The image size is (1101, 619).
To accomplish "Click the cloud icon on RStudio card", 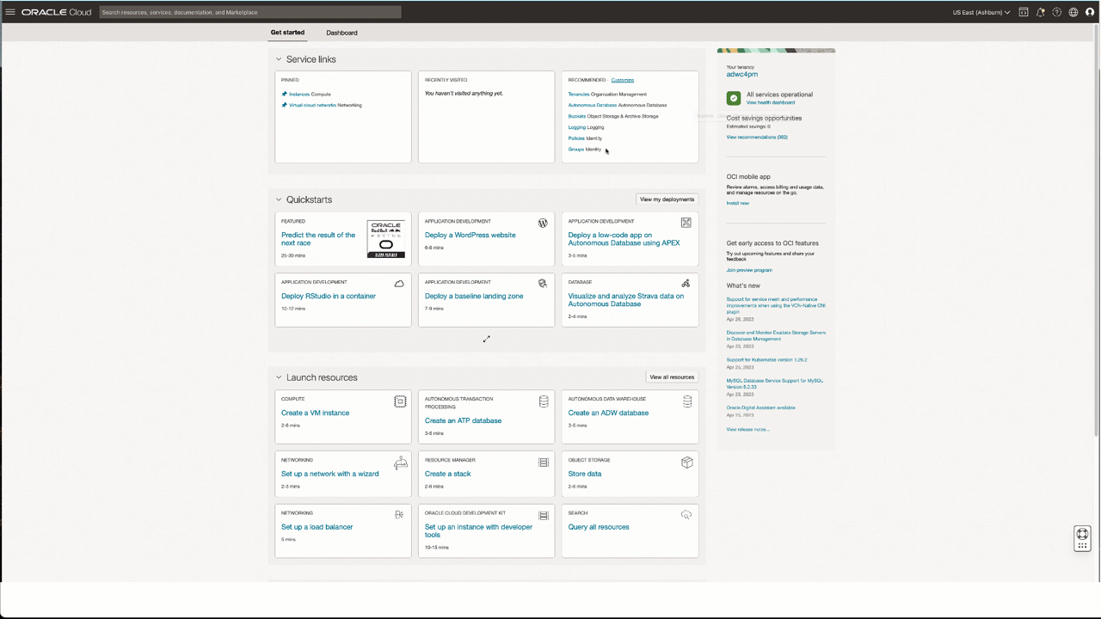I will pyautogui.click(x=399, y=283).
